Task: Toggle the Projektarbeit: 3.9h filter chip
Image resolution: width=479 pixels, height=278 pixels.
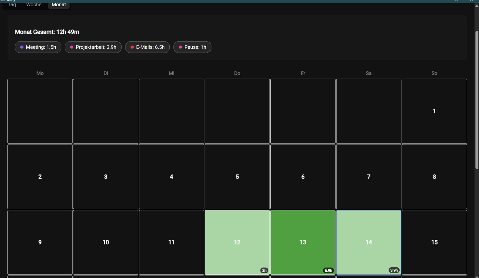Action: (x=93, y=47)
